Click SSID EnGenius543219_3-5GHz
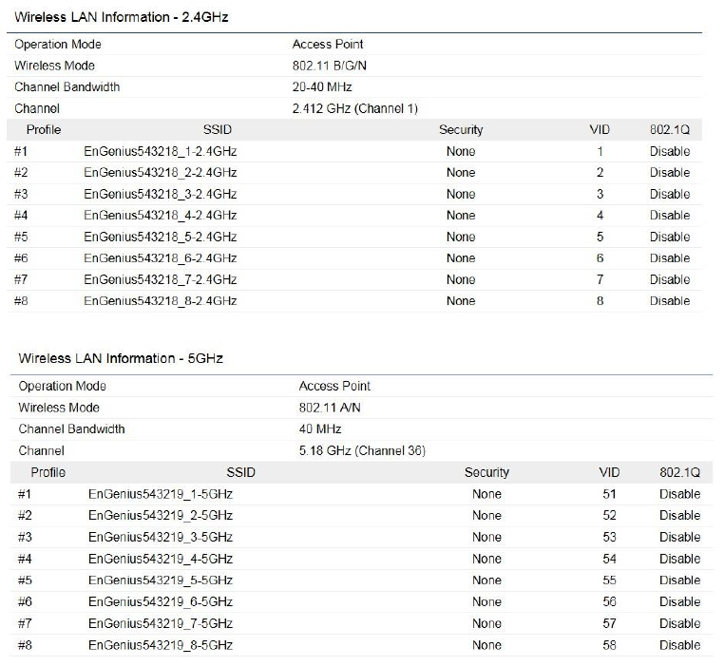Screen dimensions: 724x666 point(161,537)
